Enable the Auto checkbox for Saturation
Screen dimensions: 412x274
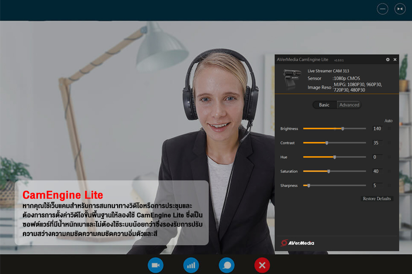pyautogui.click(x=389, y=171)
